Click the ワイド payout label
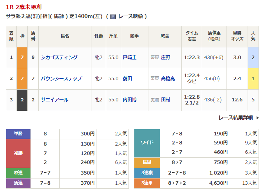 click(x=147, y=143)
